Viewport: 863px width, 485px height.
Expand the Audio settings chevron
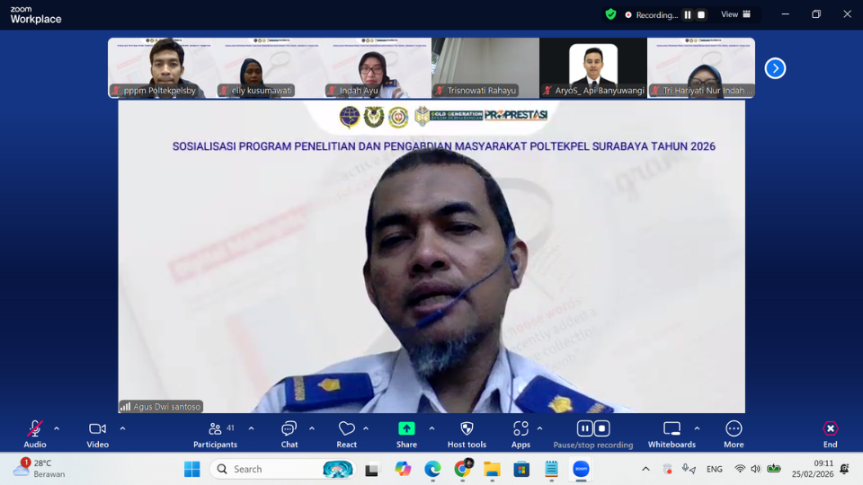coord(57,428)
